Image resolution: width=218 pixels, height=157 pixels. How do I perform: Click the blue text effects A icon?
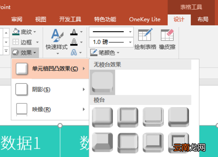(x=74, y=53)
